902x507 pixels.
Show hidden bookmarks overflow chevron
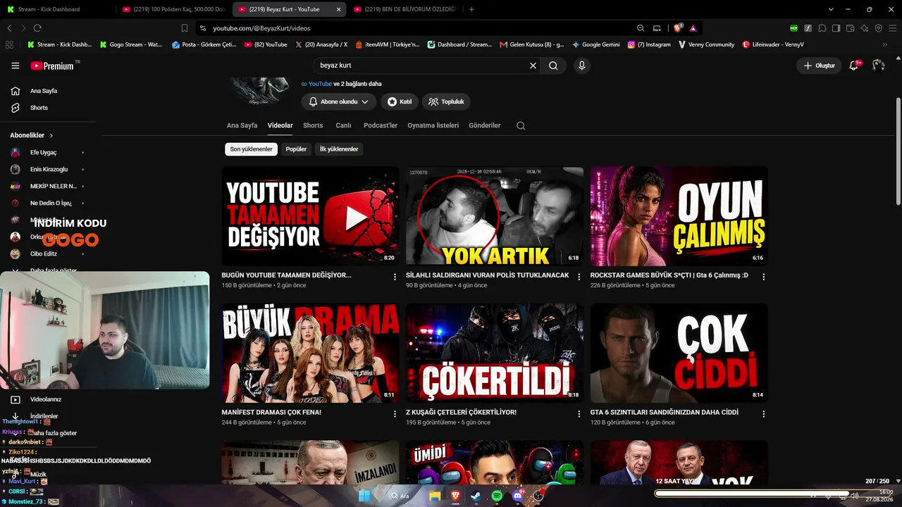(884, 44)
